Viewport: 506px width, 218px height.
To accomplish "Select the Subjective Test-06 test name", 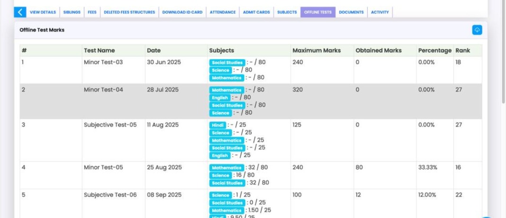I will click(x=110, y=195).
